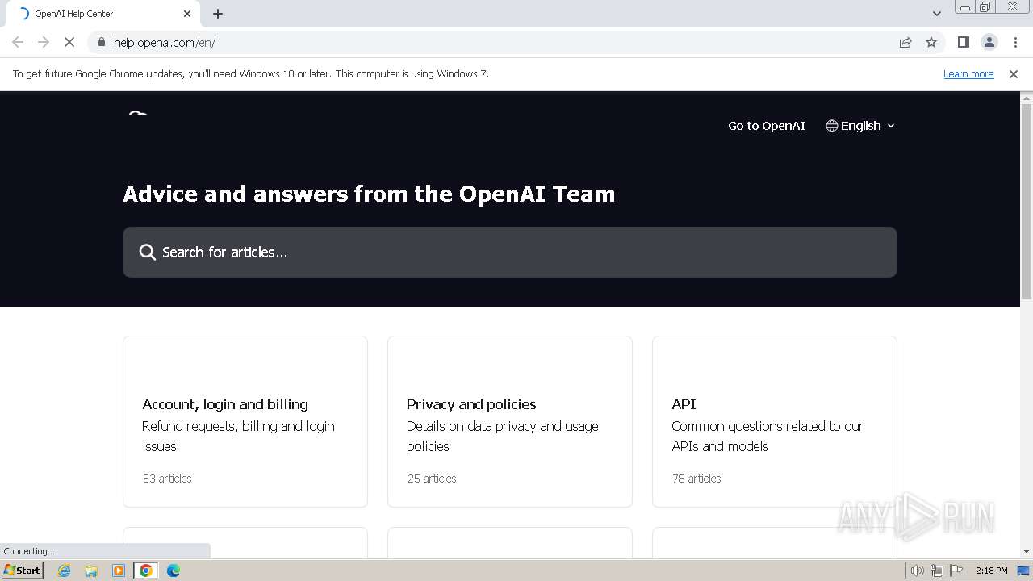Click the share page icon

tap(905, 42)
